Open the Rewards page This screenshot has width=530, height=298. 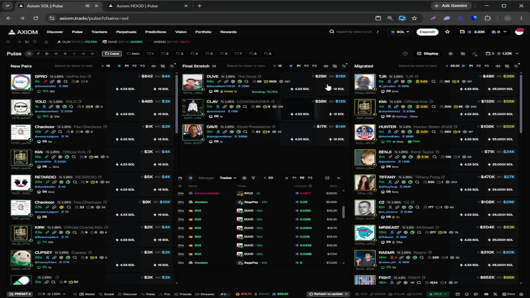[228, 32]
